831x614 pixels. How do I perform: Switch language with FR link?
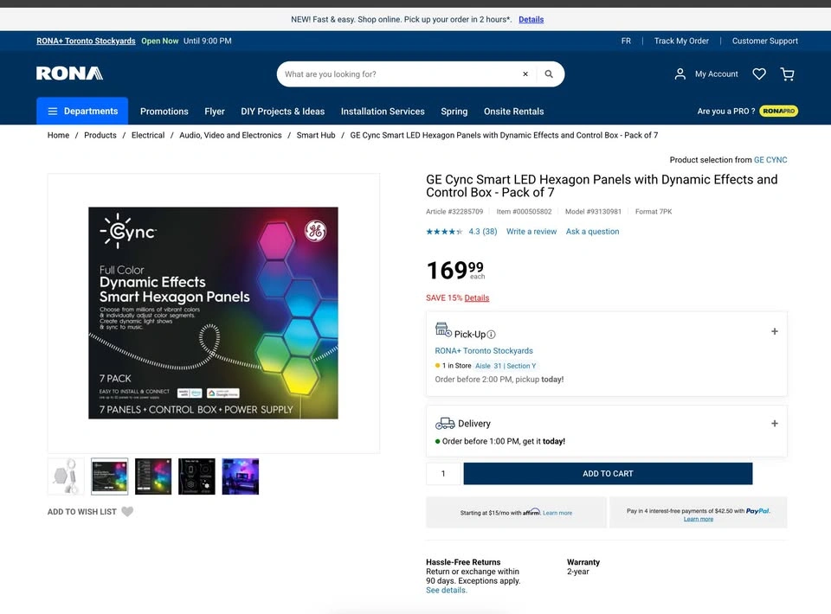626,41
